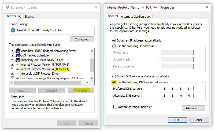Image resolution: width=215 pixels, height=132 pixels.
Task: Uncheck the Internet Protocol Version 4 checkbox
Action: tap(12, 69)
